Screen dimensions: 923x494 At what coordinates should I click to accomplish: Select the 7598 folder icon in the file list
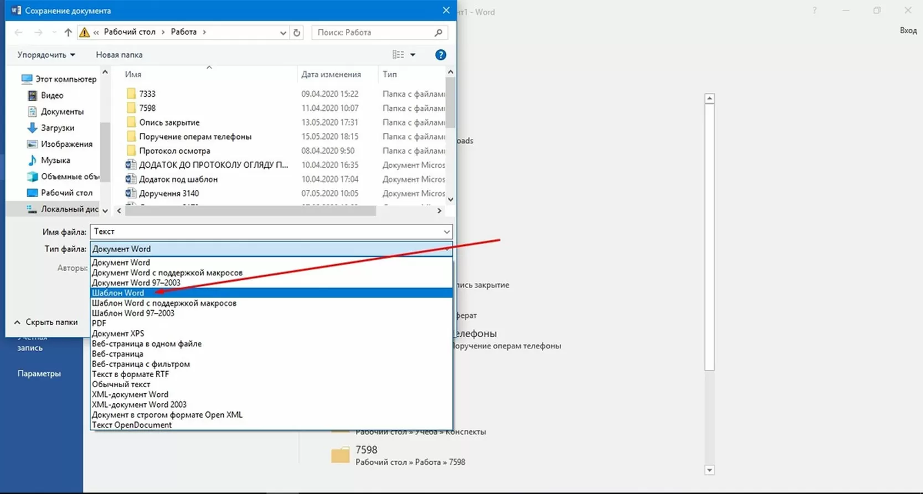131,108
